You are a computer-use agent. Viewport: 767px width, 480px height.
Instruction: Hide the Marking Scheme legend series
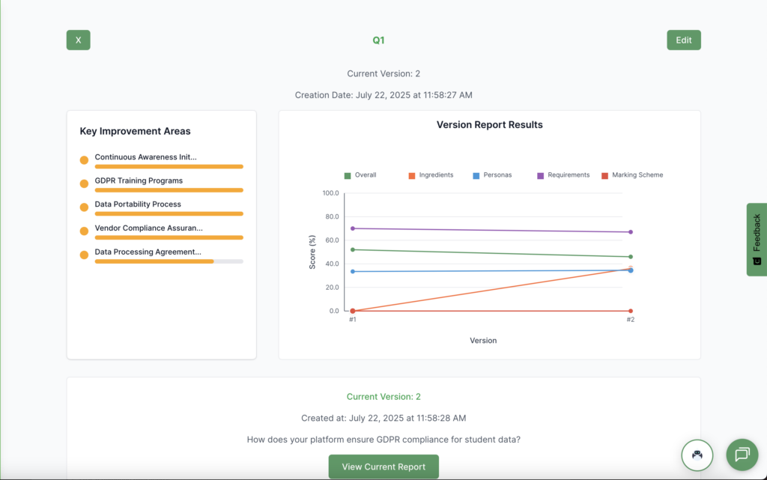[x=631, y=175]
